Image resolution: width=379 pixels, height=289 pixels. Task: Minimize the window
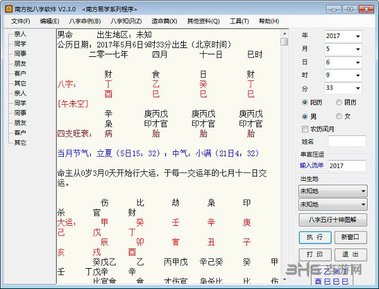(334, 9)
